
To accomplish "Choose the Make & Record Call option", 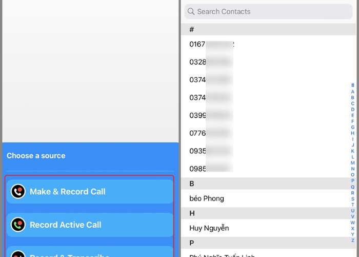I will point(90,192).
